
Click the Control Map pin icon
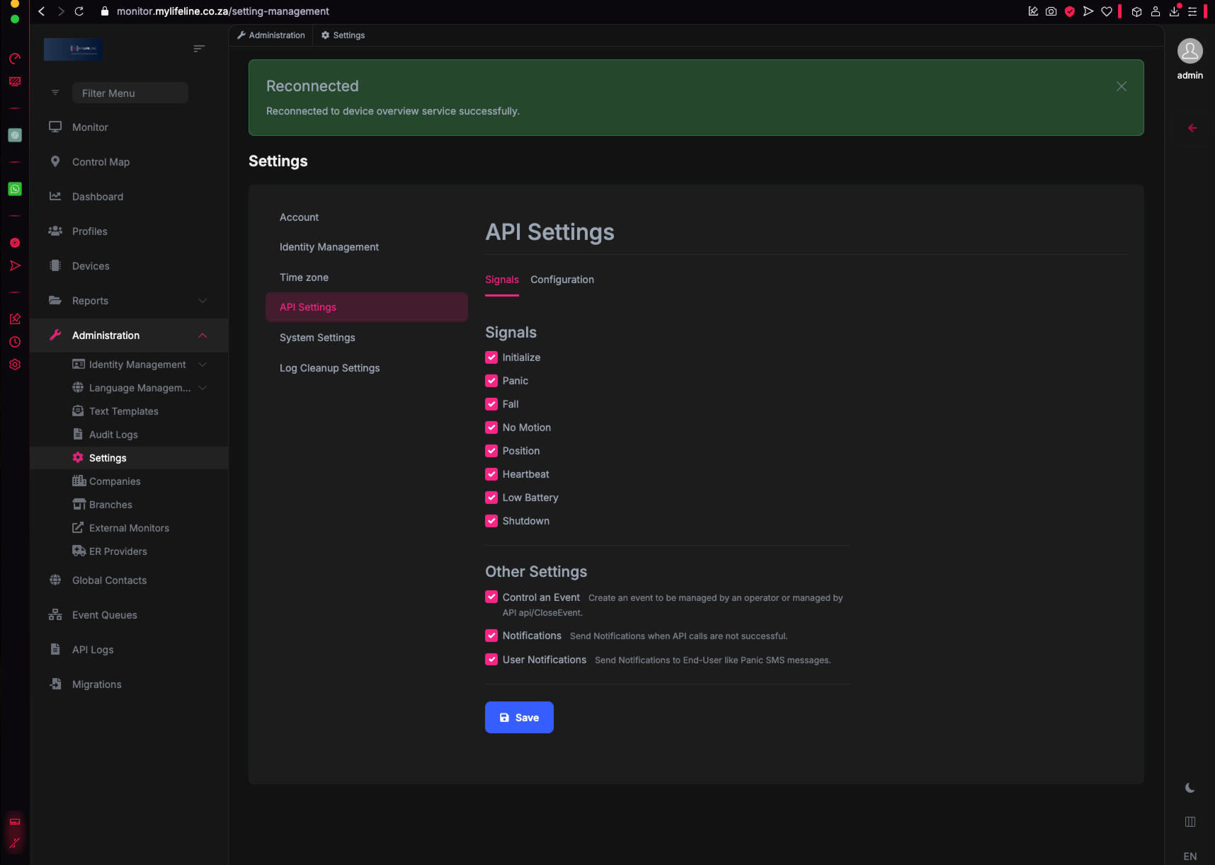55,161
